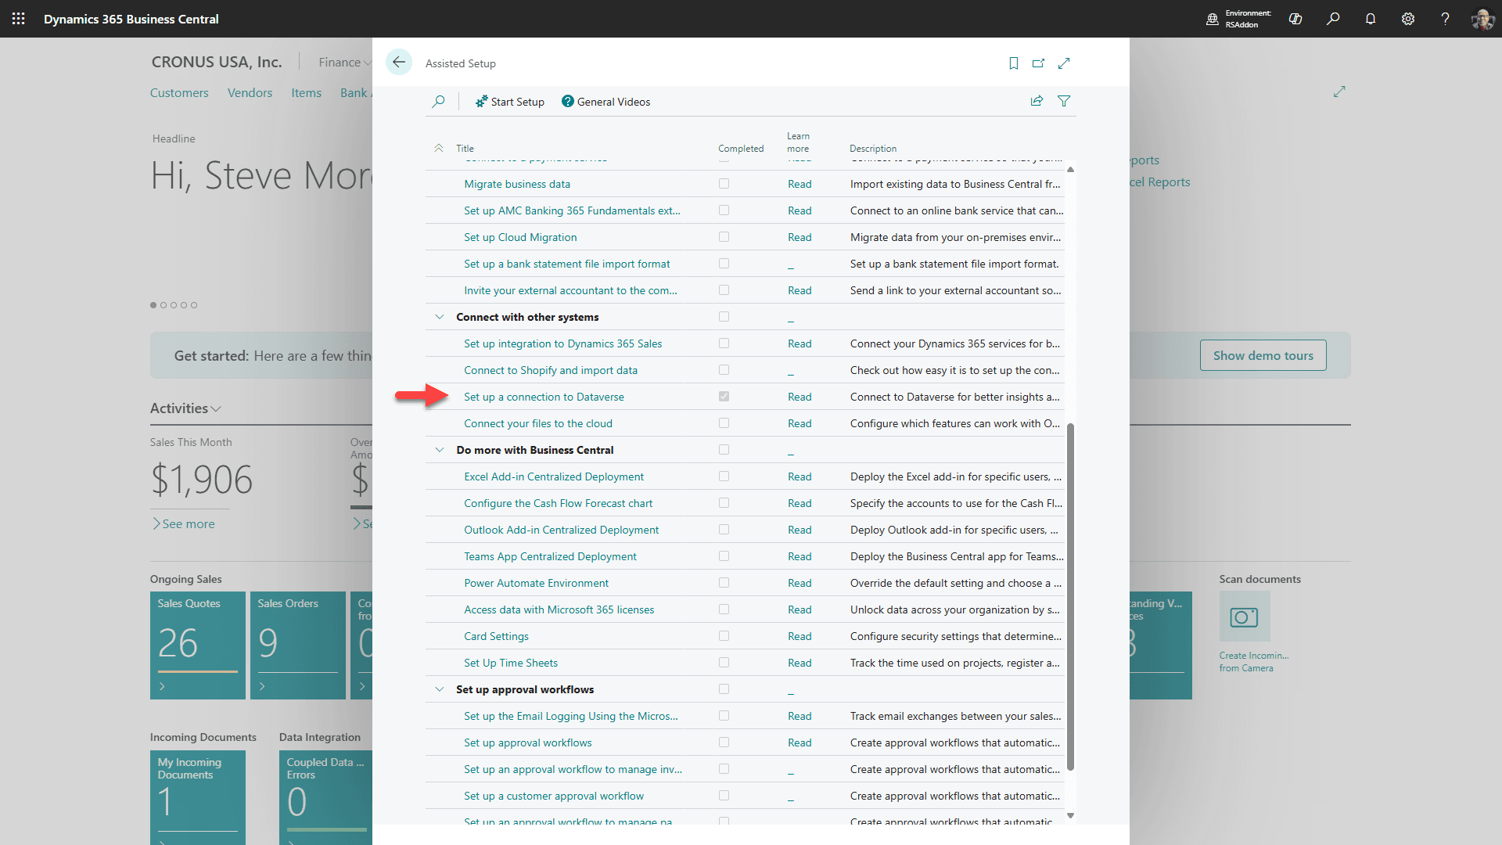Open Set up a connection to Dataverse
Image resolution: width=1502 pixels, height=845 pixels.
[x=544, y=397]
